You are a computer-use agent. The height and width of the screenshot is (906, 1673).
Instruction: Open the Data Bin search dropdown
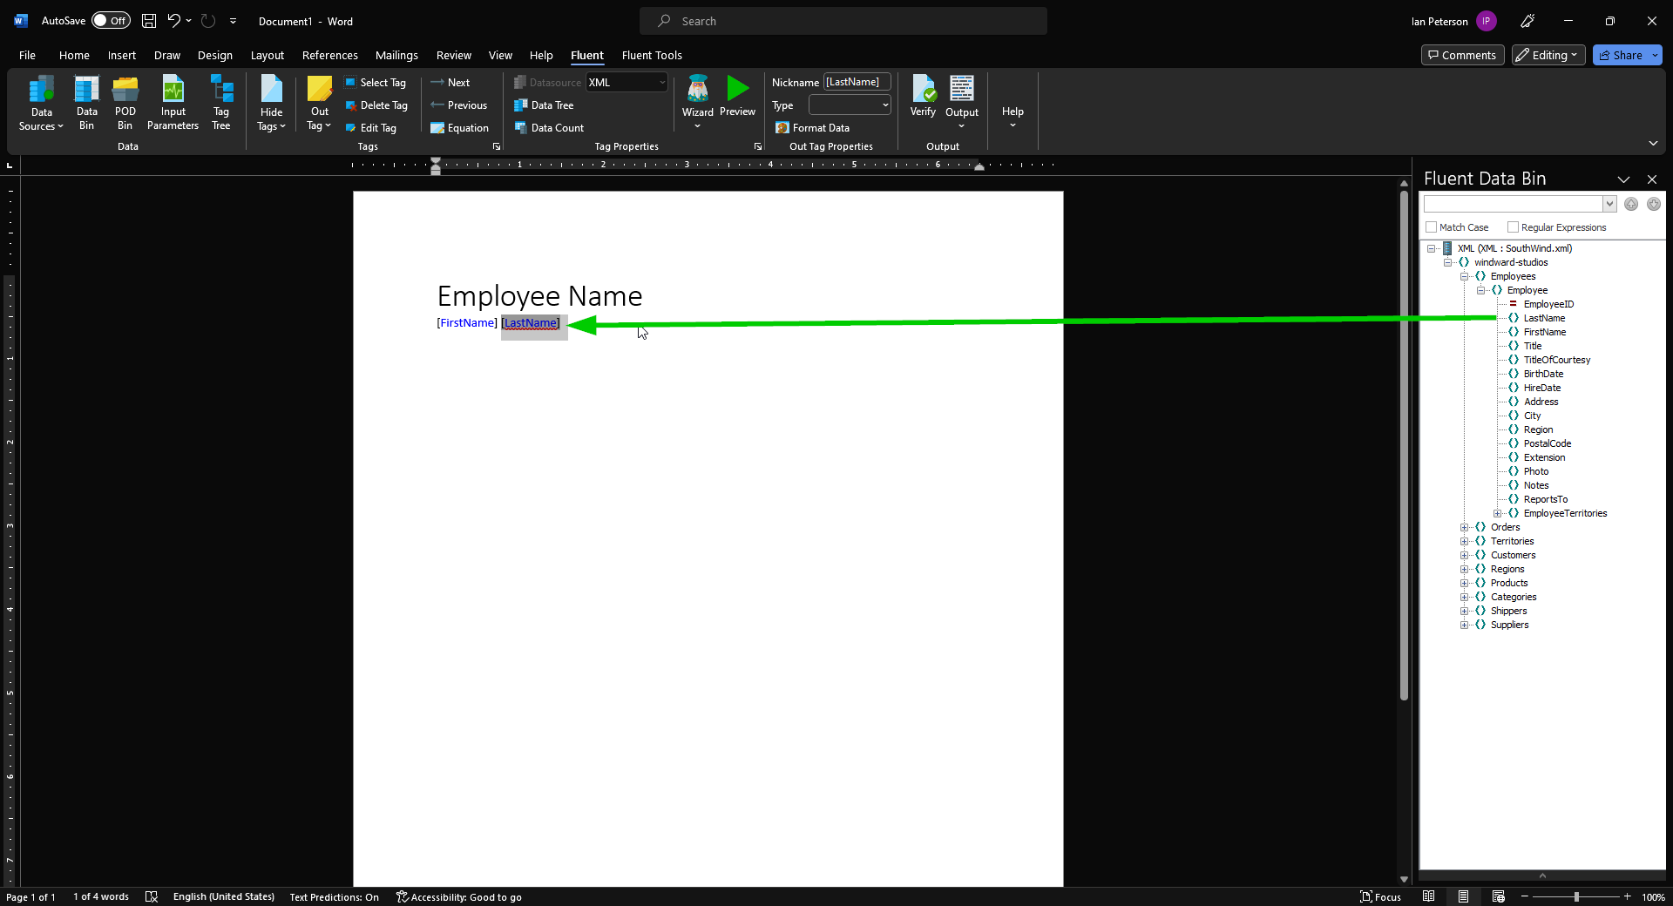point(1609,204)
